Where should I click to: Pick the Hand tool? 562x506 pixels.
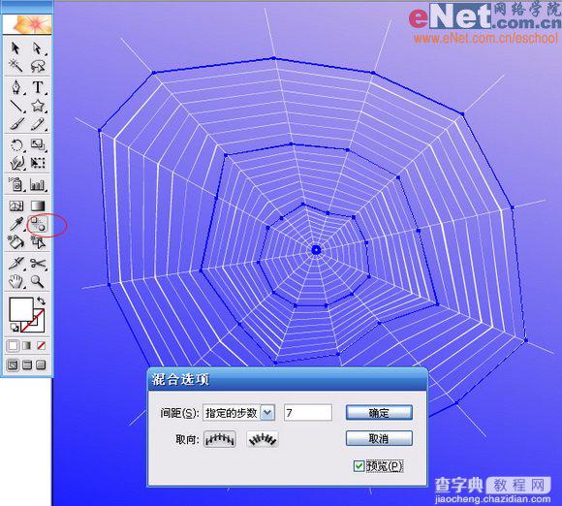coord(16,281)
